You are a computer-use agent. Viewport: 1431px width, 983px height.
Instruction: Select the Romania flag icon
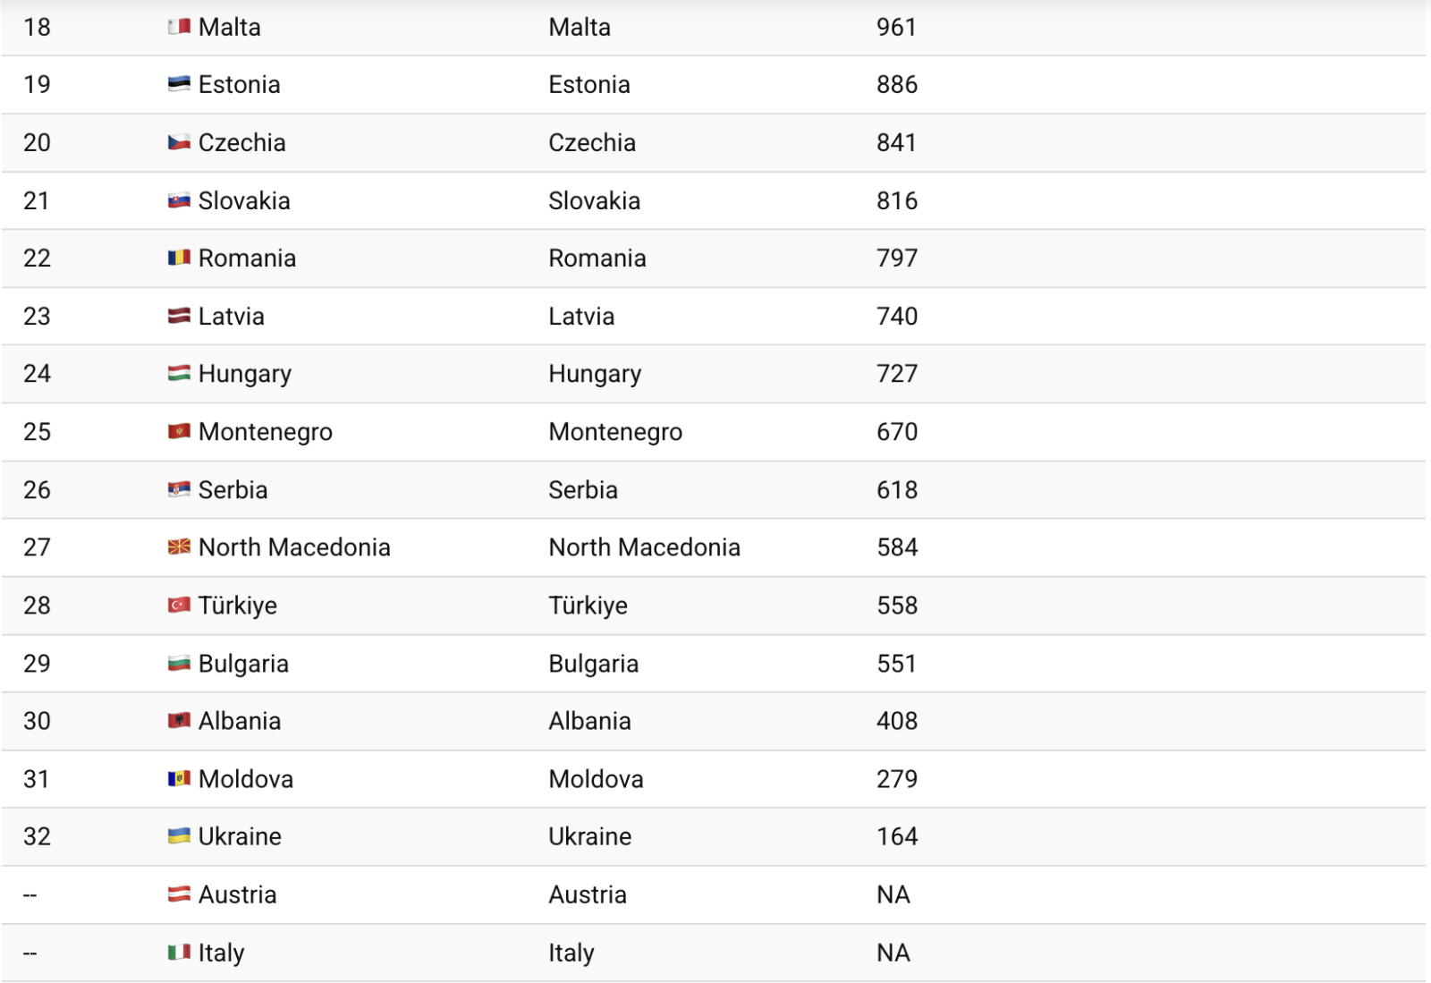(179, 258)
